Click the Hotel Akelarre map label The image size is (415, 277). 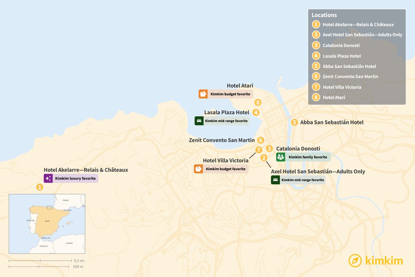[86, 170]
